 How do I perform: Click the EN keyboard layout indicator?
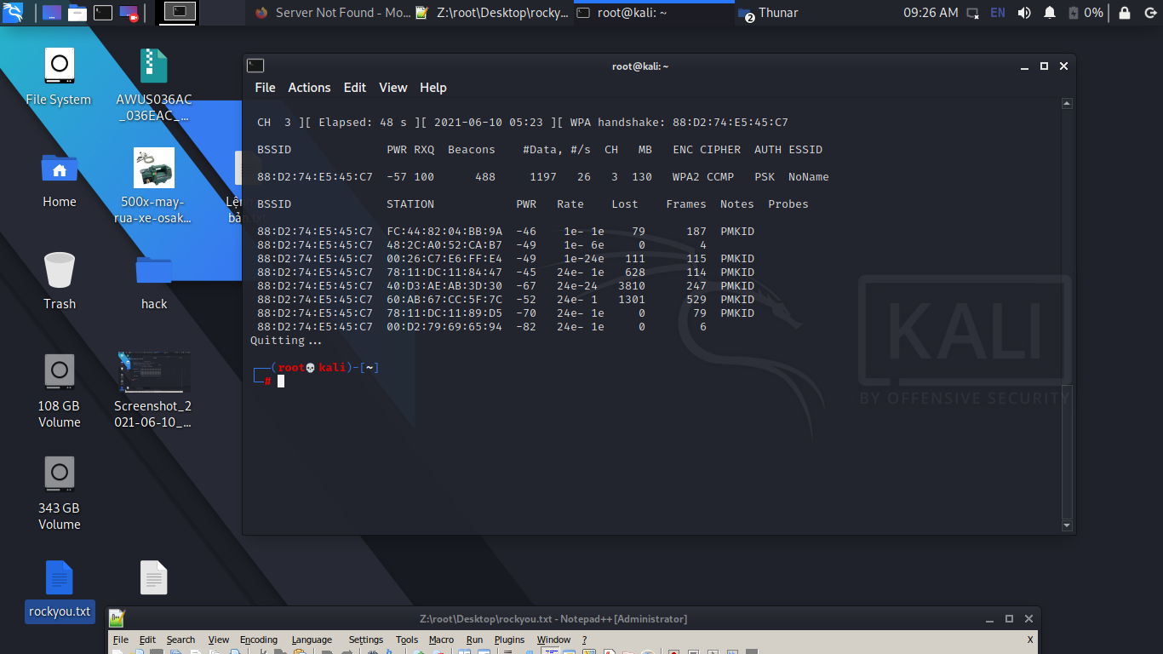[997, 13]
